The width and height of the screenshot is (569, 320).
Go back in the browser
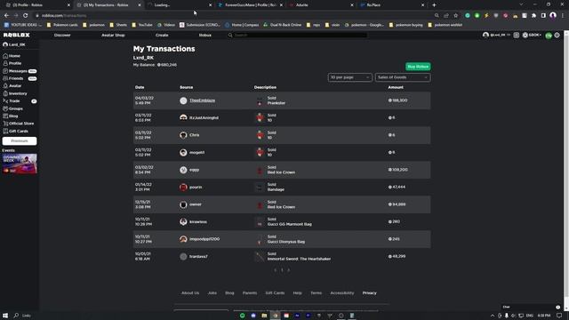tap(6, 16)
